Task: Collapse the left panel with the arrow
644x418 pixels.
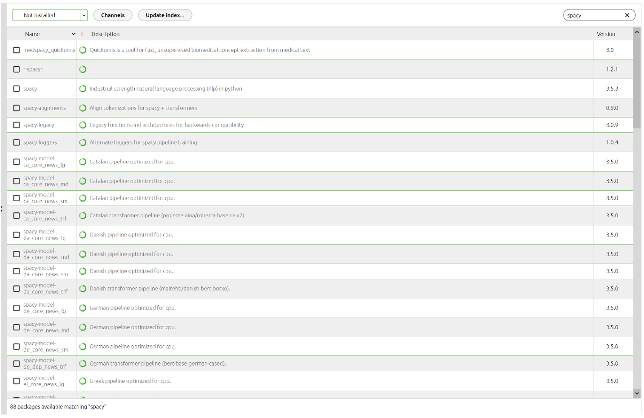Action: 2,209
